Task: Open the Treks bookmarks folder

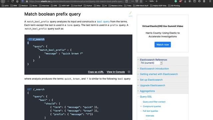Action: (128, 6)
